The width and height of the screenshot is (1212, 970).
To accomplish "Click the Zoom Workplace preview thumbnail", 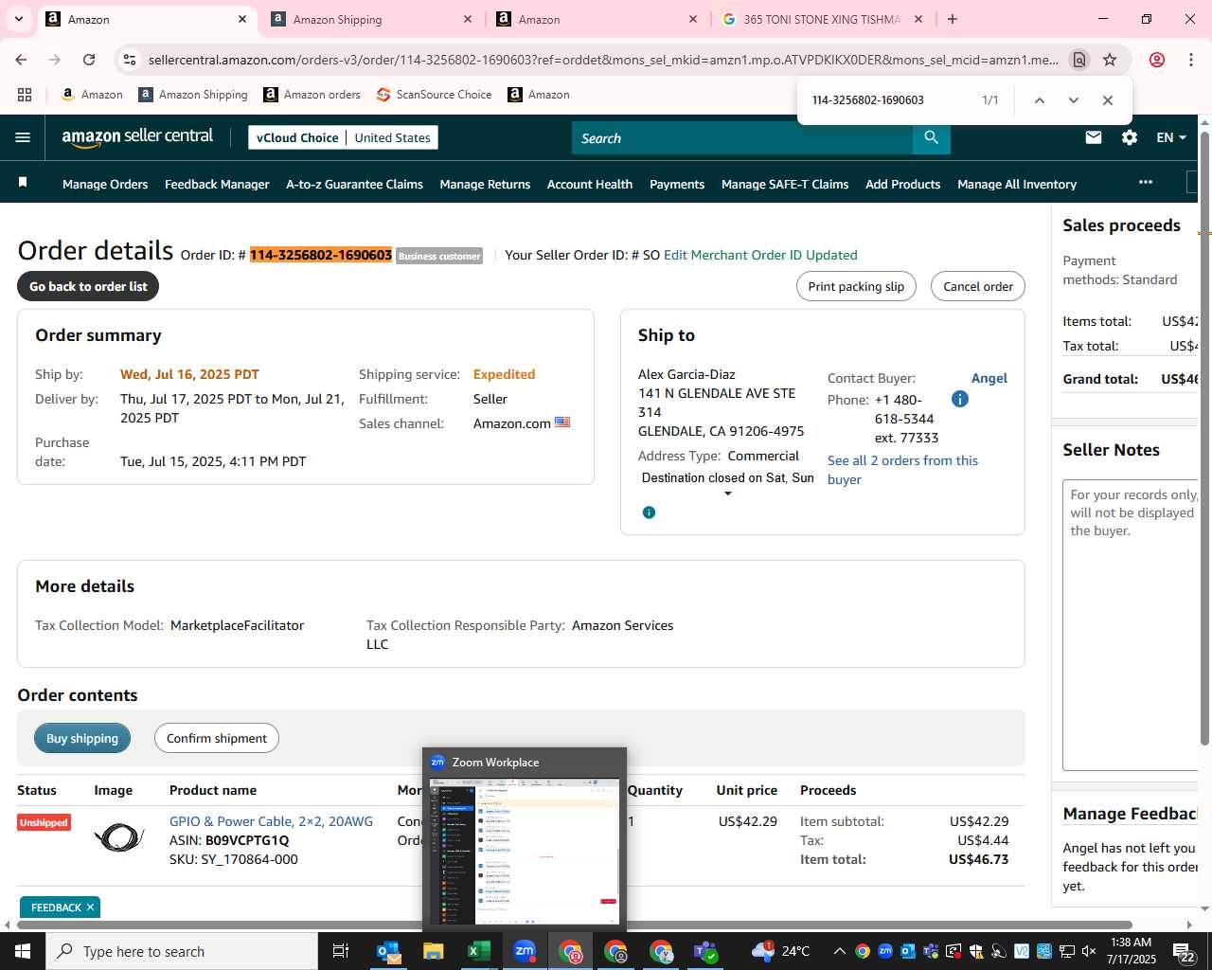I will (x=525, y=851).
